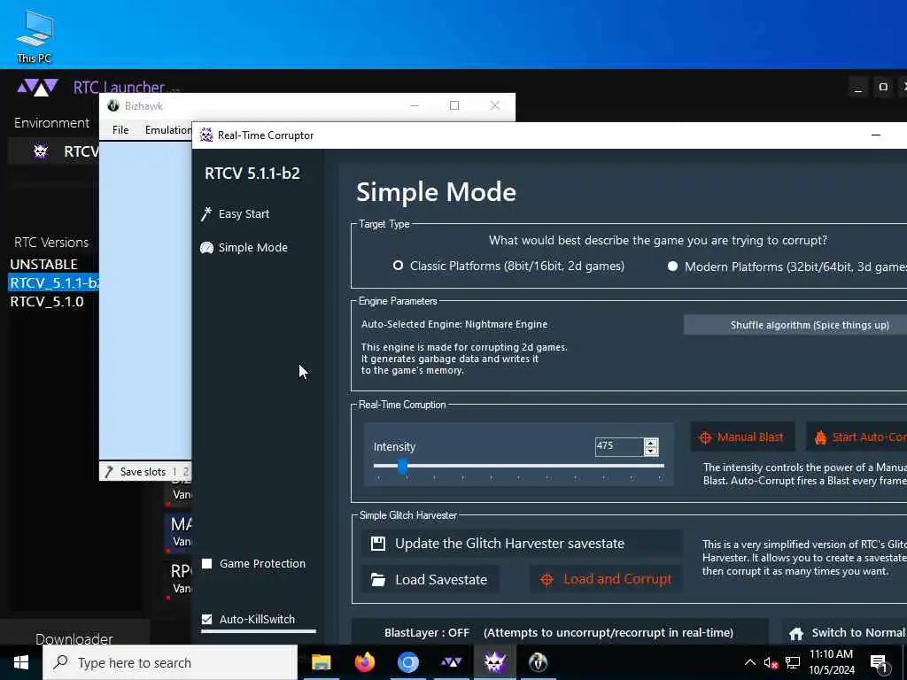Screen dimensions: 907x680
Task: Select RTCV_5.1.0 in RTC Versions list
Action: coord(47,302)
